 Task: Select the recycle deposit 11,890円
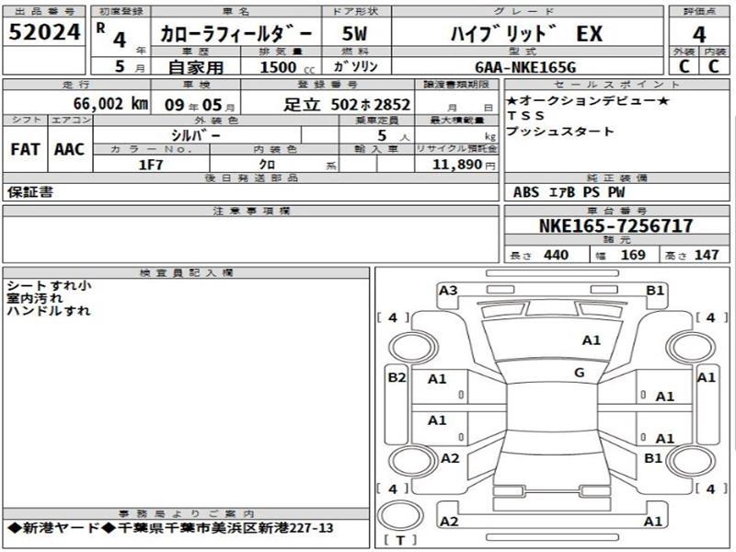coord(464,165)
